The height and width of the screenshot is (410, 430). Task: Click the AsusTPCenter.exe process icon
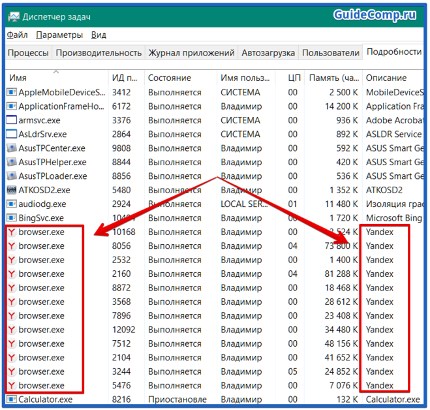click(x=12, y=148)
